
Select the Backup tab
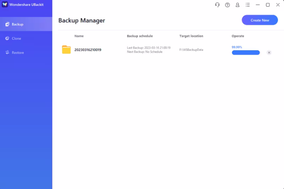pos(17,24)
